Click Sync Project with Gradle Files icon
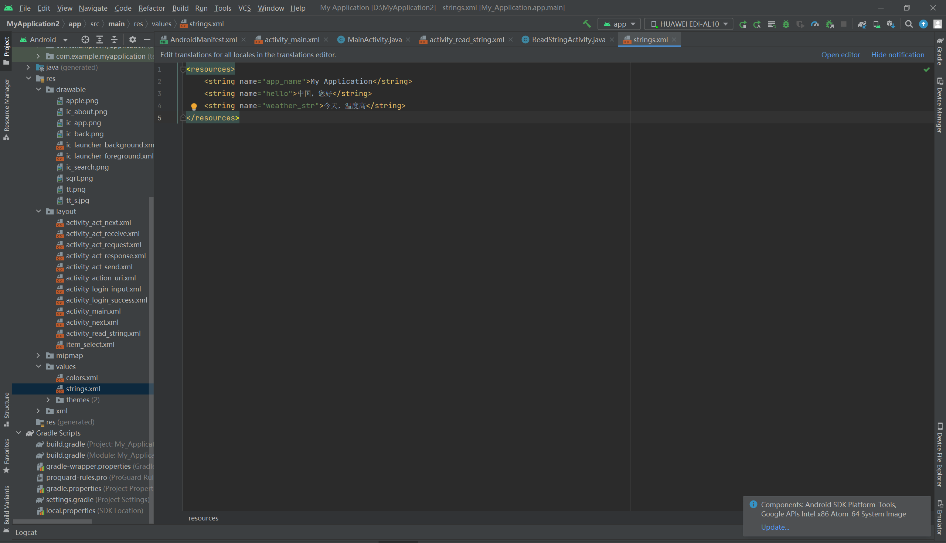Image resolution: width=946 pixels, height=543 pixels. pyautogui.click(x=862, y=24)
